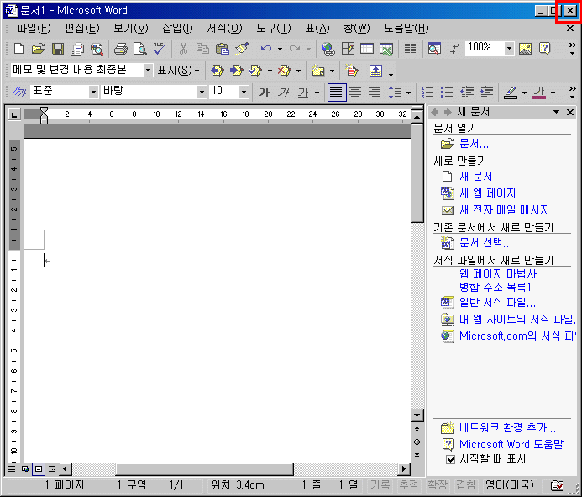Create a new blank document icon

point(18,49)
